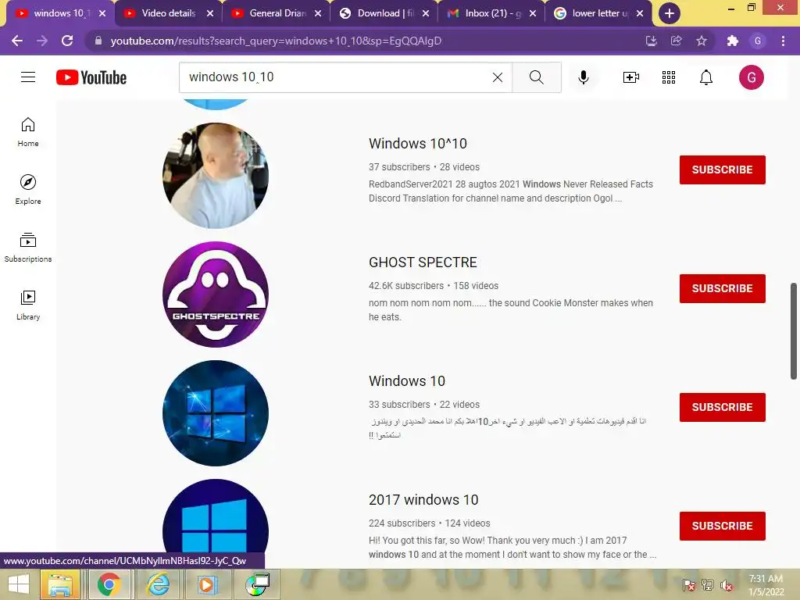Open Subscriptions in the sidebar

(x=28, y=248)
